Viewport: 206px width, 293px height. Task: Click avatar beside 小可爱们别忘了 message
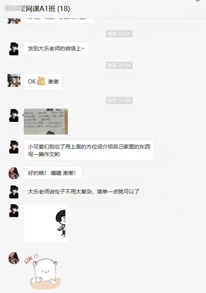pyautogui.click(x=14, y=147)
